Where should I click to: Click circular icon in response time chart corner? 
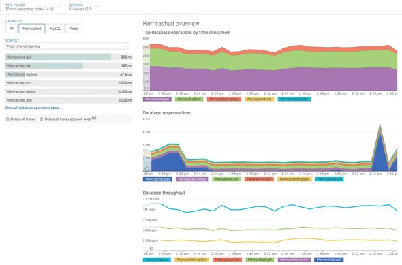pyautogui.click(x=146, y=168)
